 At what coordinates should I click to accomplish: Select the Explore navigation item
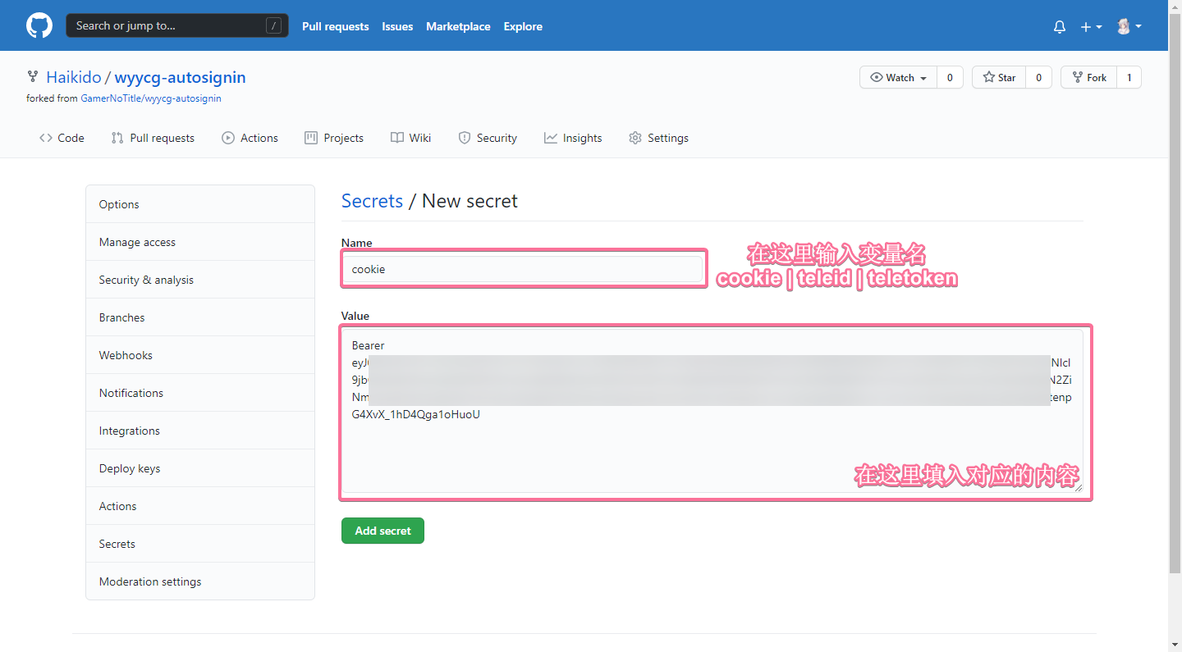523,26
